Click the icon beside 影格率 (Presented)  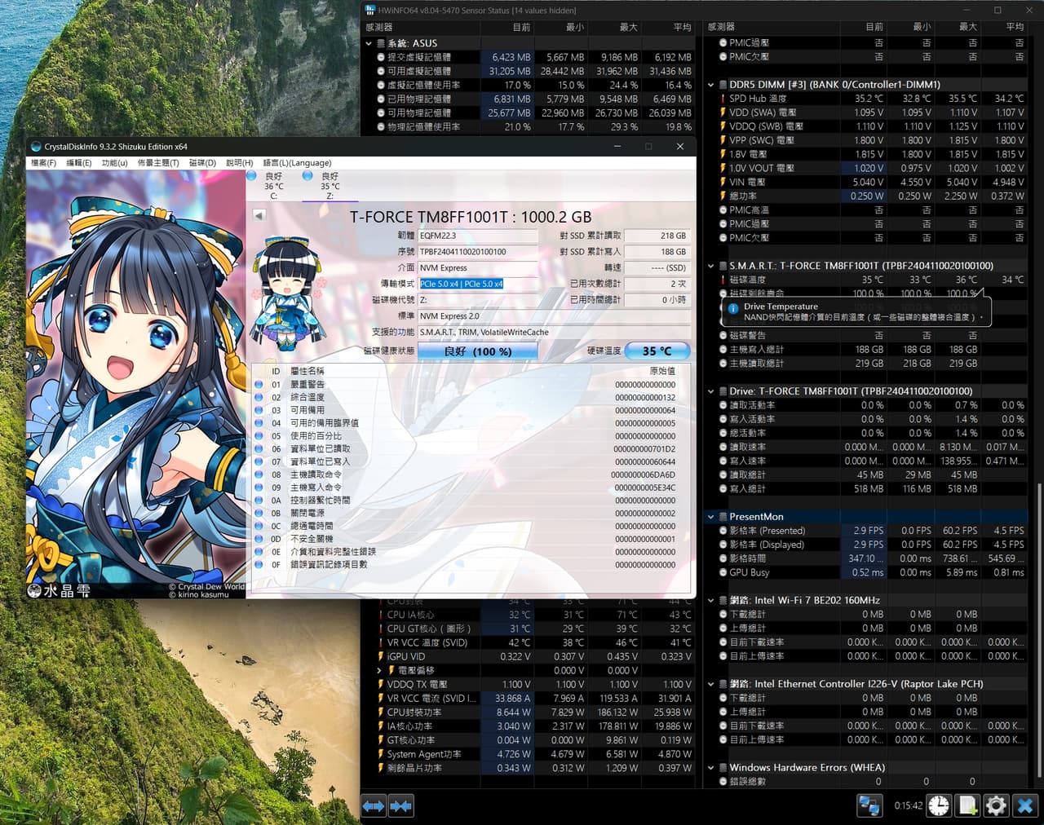click(723, 531)
